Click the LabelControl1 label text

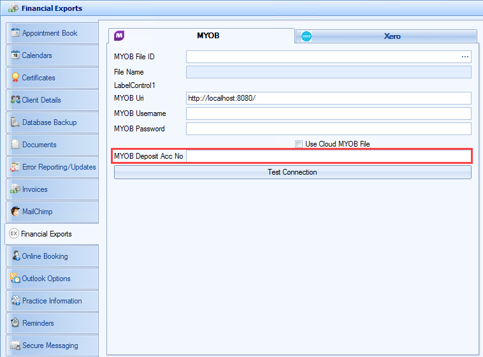click(x=134, y=85)
